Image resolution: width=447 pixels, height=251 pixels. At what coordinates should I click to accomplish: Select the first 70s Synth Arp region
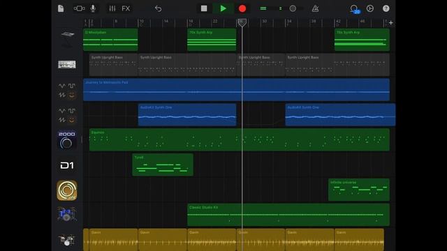[x=212, y=40]
